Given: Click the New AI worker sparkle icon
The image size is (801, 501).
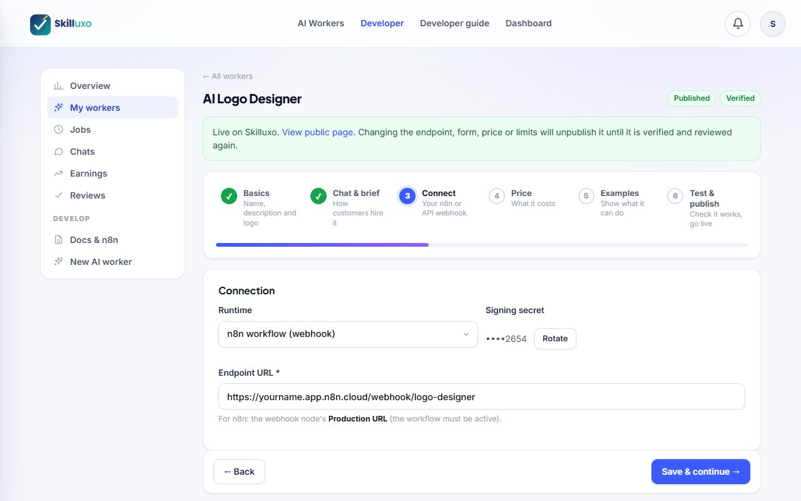Looking at the screenshot, I should click(58, 262).
